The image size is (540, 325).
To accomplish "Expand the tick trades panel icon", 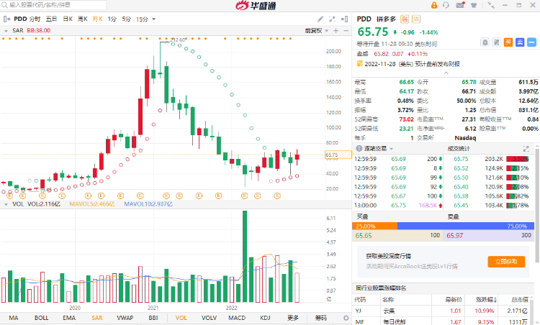I will click(526, 149).
